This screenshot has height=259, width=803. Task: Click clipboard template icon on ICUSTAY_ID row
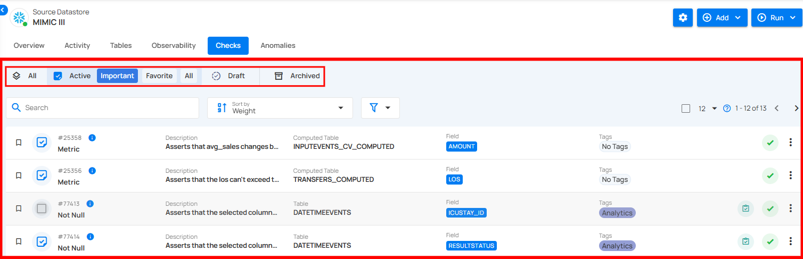pyautogui.click(x=745, y=209)
